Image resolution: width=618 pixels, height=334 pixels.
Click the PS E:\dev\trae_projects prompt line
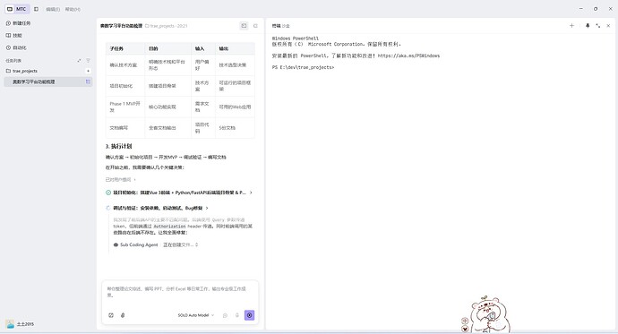pyautogui.click(x=303, y=67)
